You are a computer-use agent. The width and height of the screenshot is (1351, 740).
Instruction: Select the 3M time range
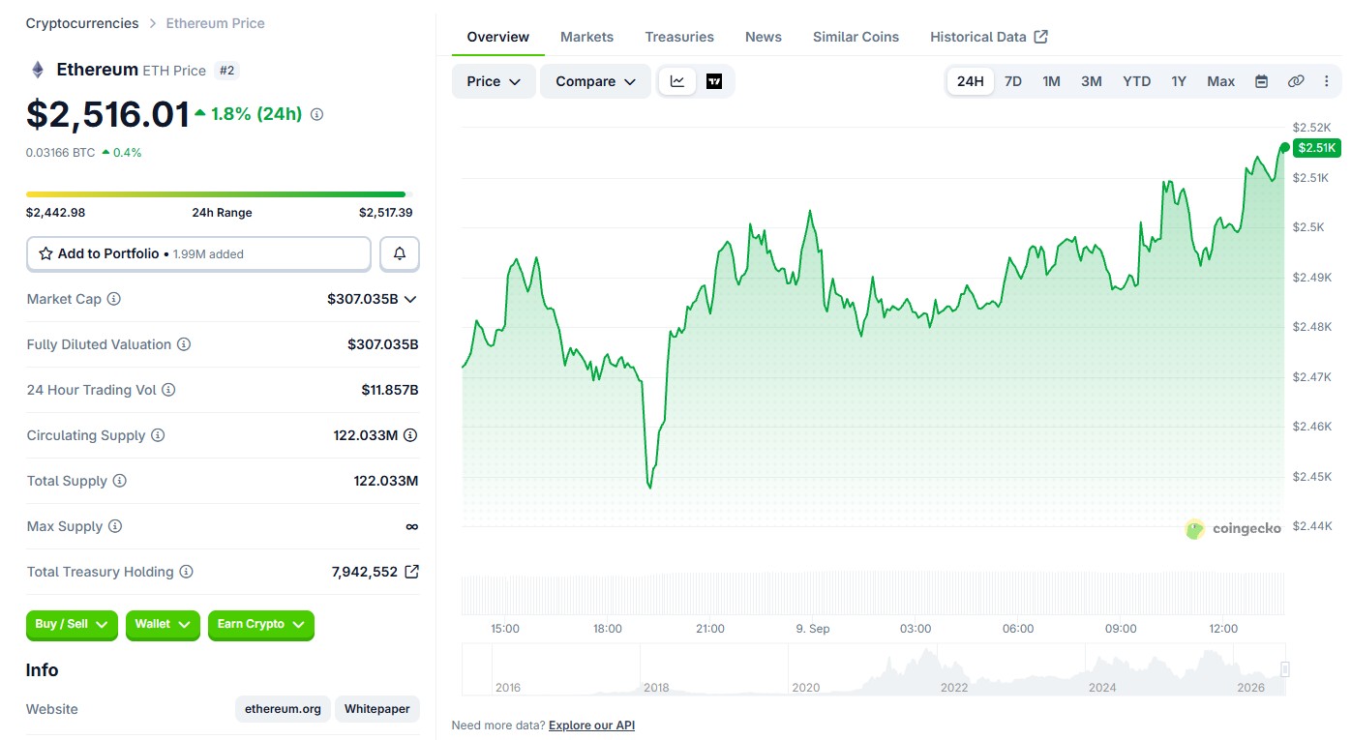(1092, 81)
